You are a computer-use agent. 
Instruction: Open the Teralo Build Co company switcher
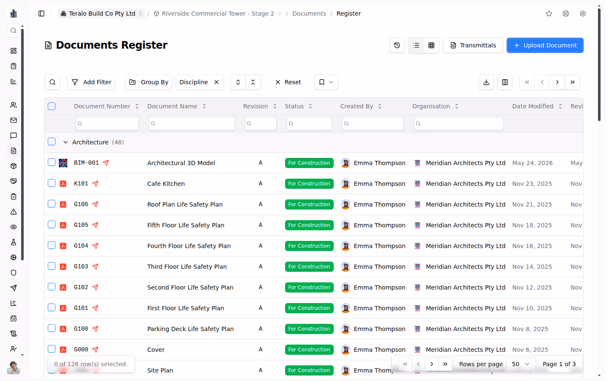click(x=101, y=14)
